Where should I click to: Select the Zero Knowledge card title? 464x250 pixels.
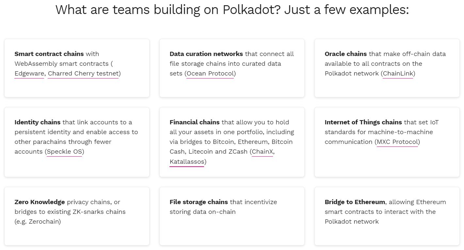click(40, 202)
